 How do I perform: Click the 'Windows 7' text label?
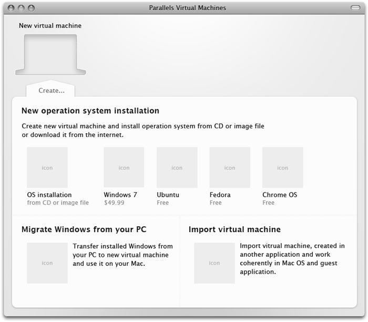coord(120,195)
